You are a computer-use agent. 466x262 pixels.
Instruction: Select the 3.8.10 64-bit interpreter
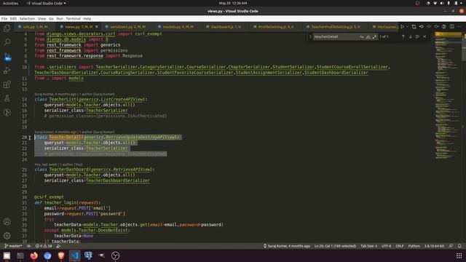coord(434,246)
